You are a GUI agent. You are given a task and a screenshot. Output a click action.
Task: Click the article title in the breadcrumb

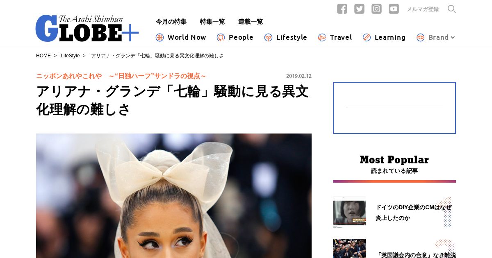coord(157,56)
